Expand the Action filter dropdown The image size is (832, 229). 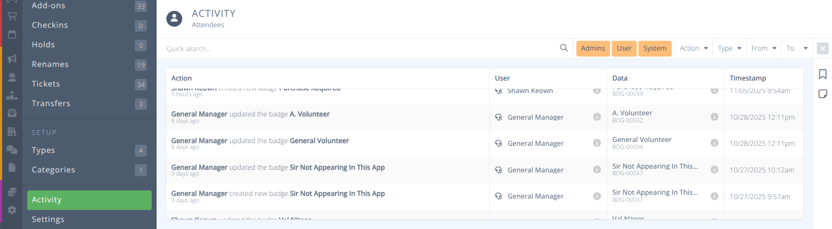[693, 48]
